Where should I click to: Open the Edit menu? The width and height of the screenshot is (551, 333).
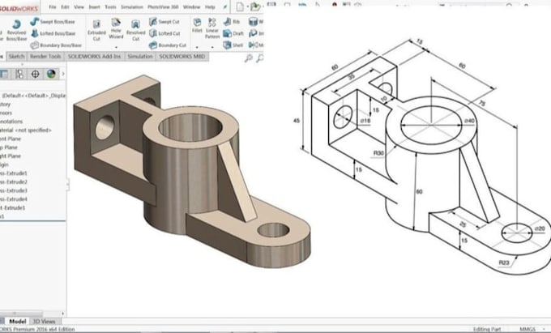click(65, 7)
